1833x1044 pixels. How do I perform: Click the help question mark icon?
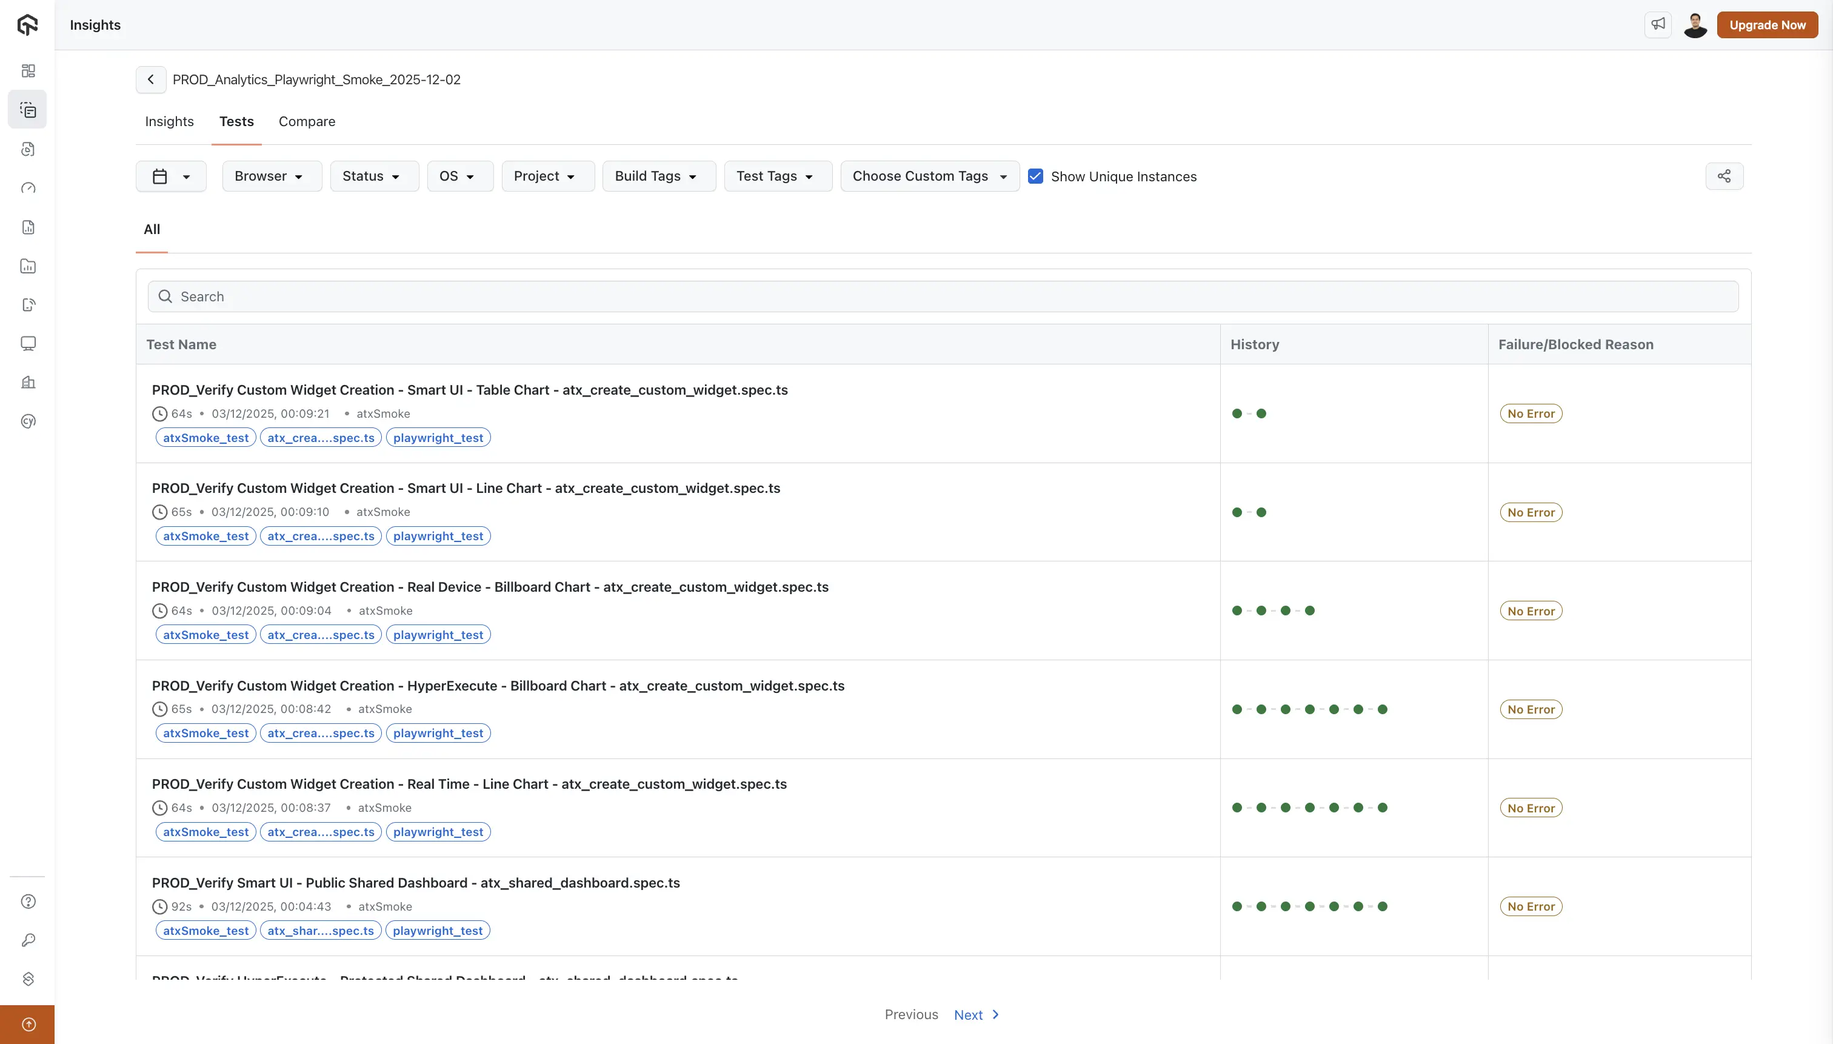28,902
